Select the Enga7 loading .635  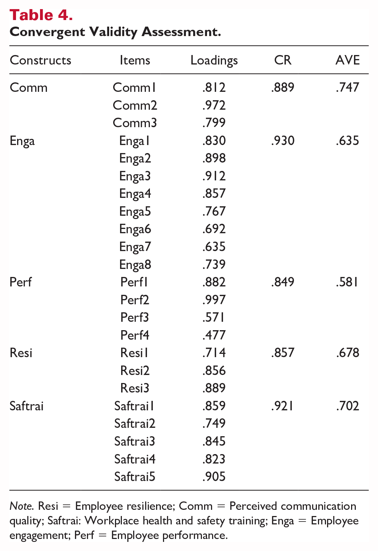214,247
